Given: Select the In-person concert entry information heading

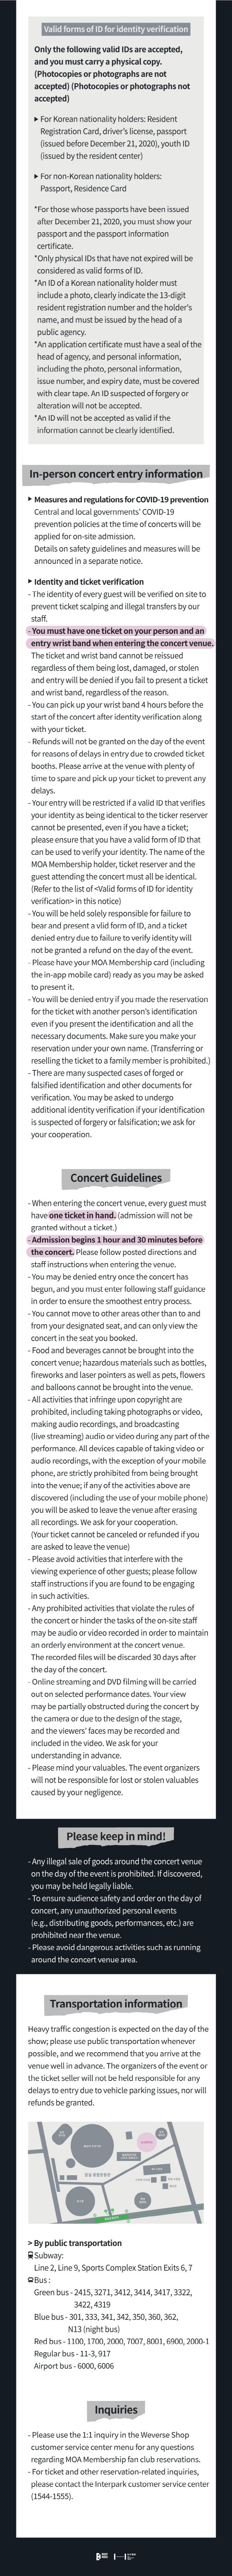Looking at the screenshot, I should tap(115, 474).
